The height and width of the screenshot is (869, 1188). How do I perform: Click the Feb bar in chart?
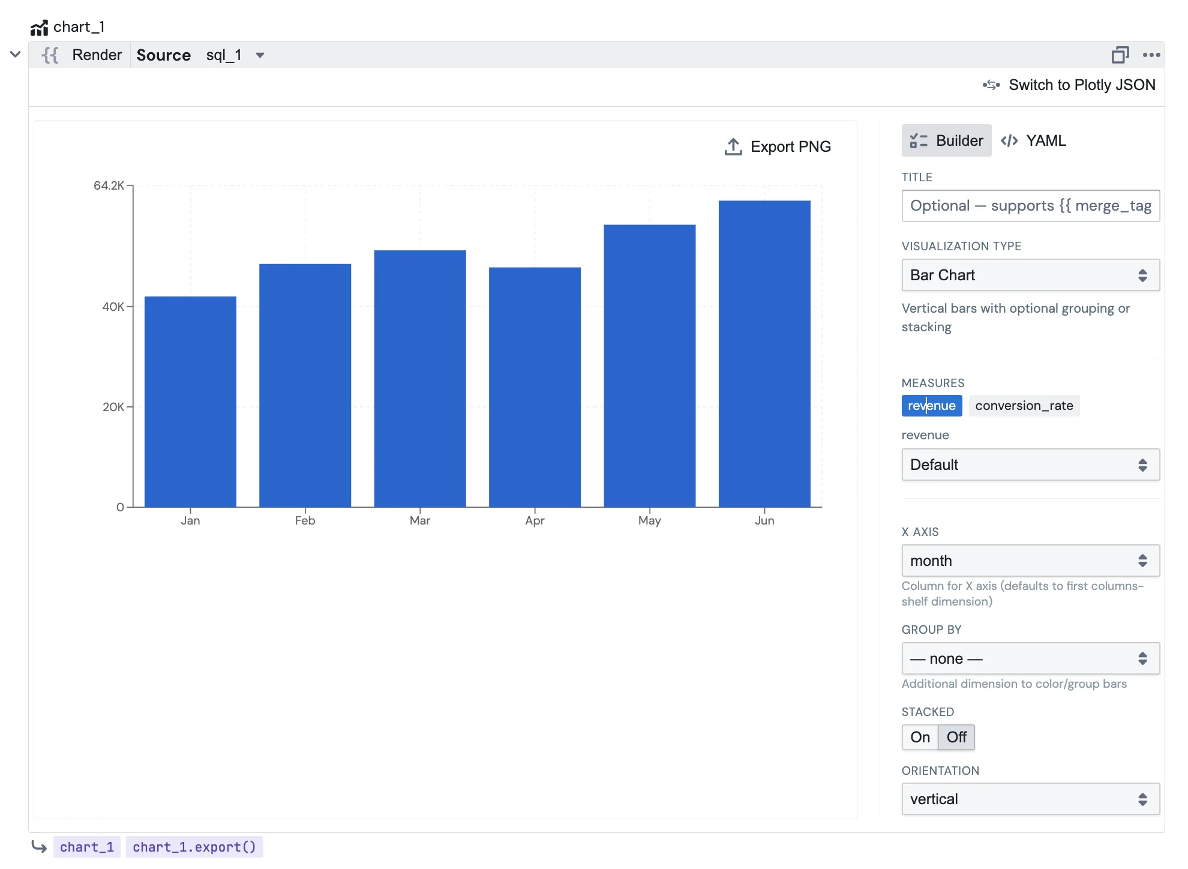pyautogui.click(x=305, y=385)
